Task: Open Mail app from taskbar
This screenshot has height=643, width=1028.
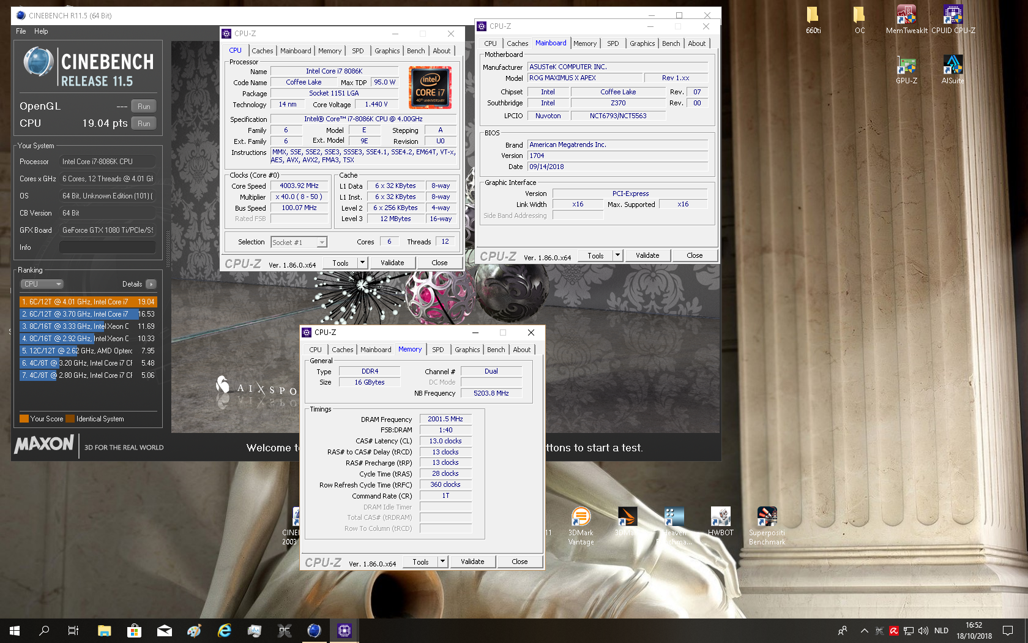Action: click(164, 631)
